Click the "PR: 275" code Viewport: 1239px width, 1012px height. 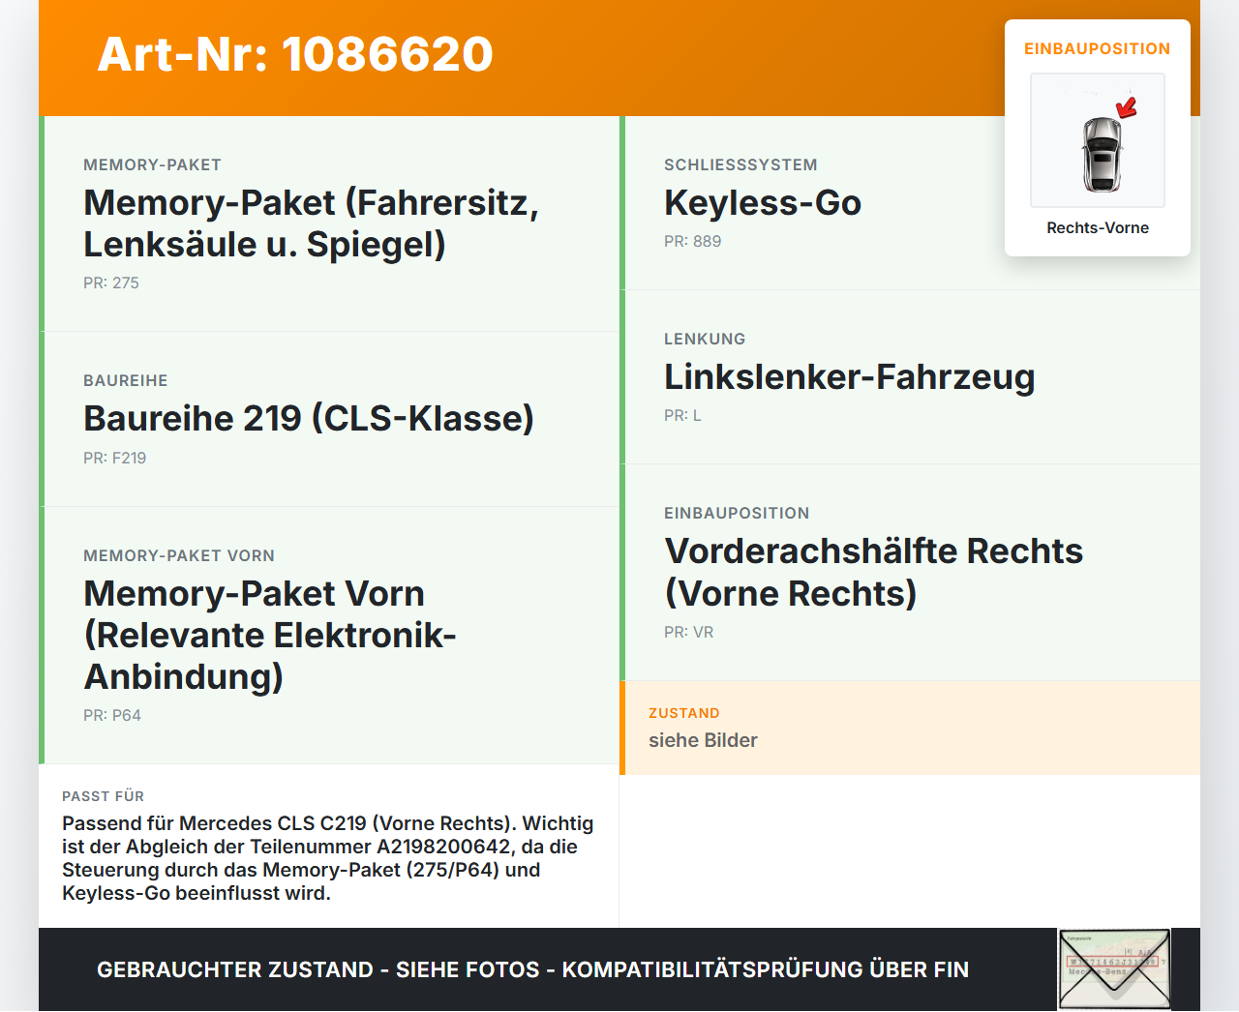coord(111,283)
